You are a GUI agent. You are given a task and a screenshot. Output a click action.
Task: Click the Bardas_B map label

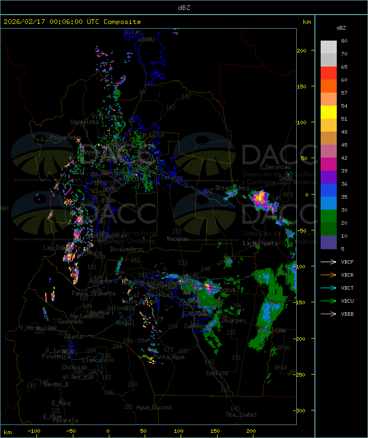coord(56,384)
